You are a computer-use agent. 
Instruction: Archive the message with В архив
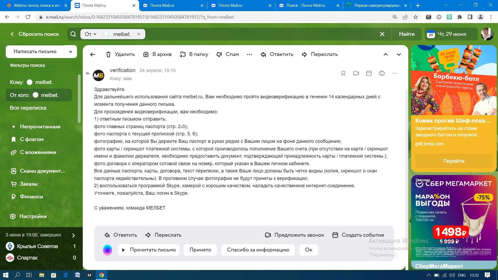157,54
